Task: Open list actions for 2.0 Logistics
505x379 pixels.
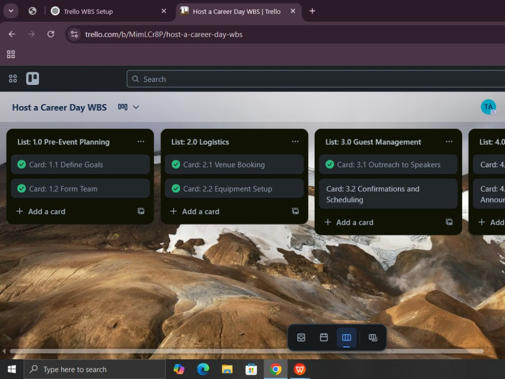Action: (295, 142)
